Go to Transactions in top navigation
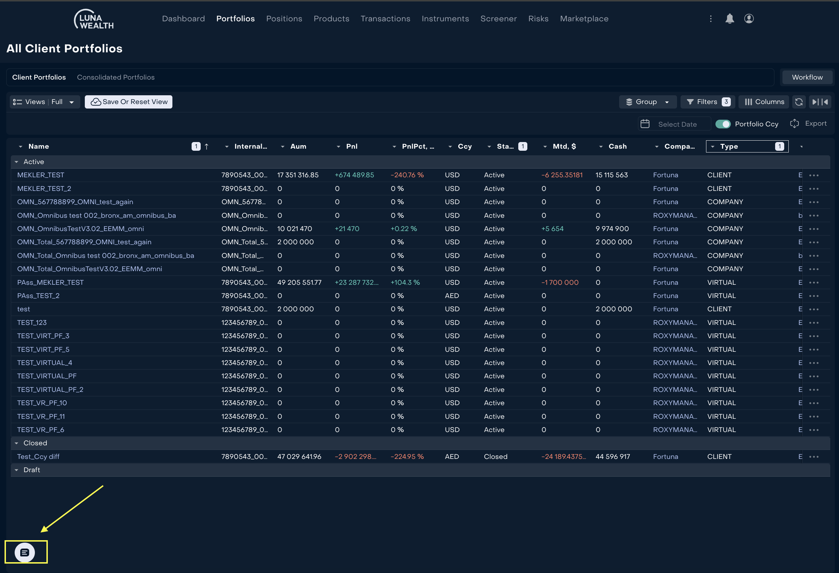 pyautogui.click(x=385, y=19)
